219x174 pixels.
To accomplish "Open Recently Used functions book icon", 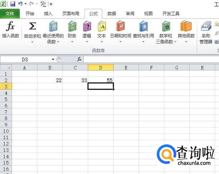I will [x=53, y=26].
